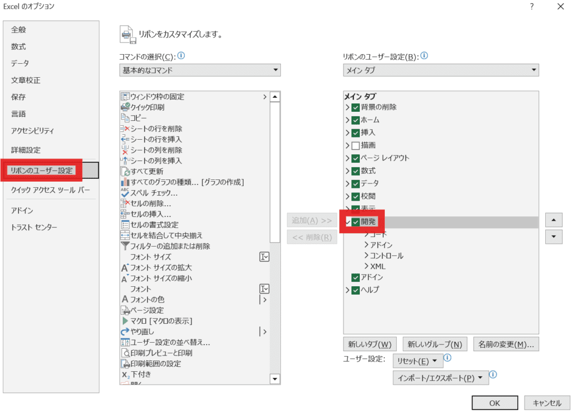This screenshot has width=572, height=412.
Task: Move selected tab down with arrow button
Action: click(x=554, y=237)
